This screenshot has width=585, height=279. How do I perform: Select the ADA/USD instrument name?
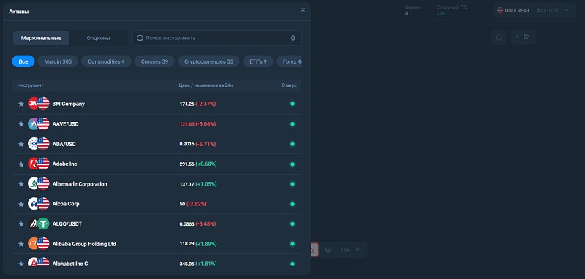[64, 144]
